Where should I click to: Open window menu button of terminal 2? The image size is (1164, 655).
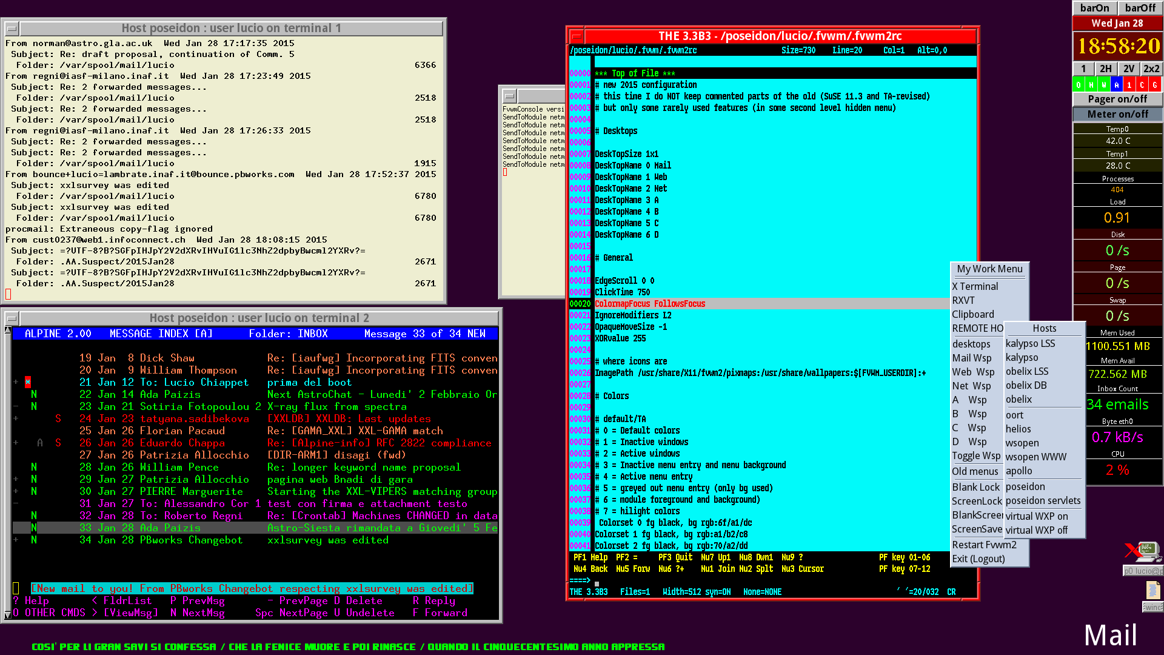(x=11, y=318)
